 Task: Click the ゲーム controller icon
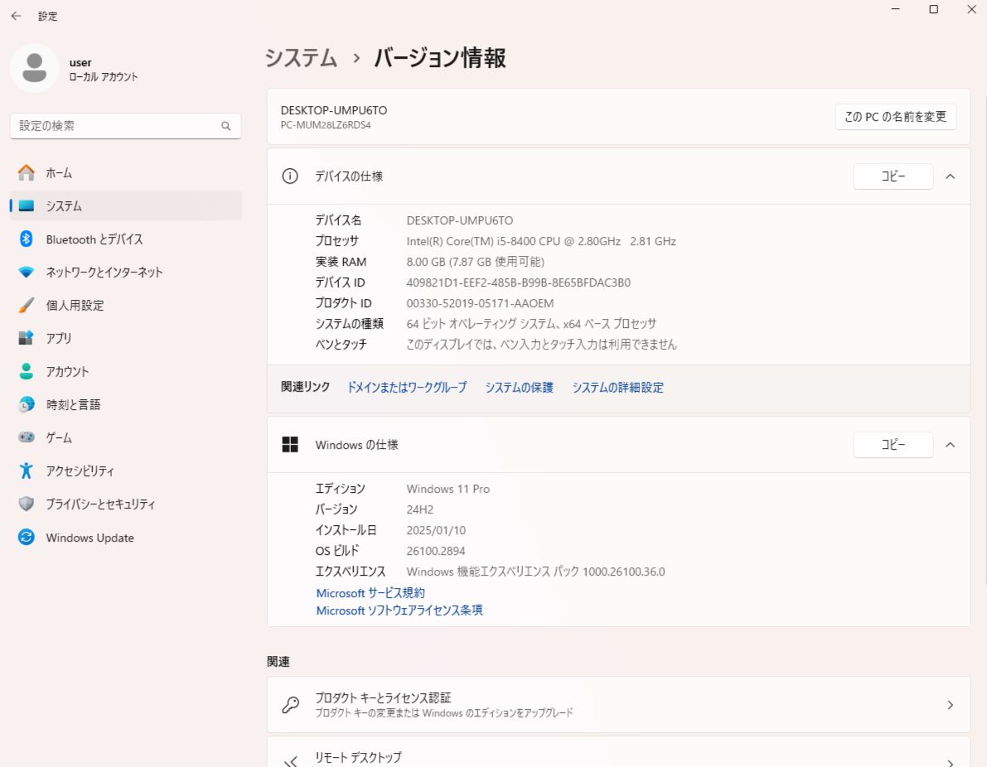(x=27, y=437)
